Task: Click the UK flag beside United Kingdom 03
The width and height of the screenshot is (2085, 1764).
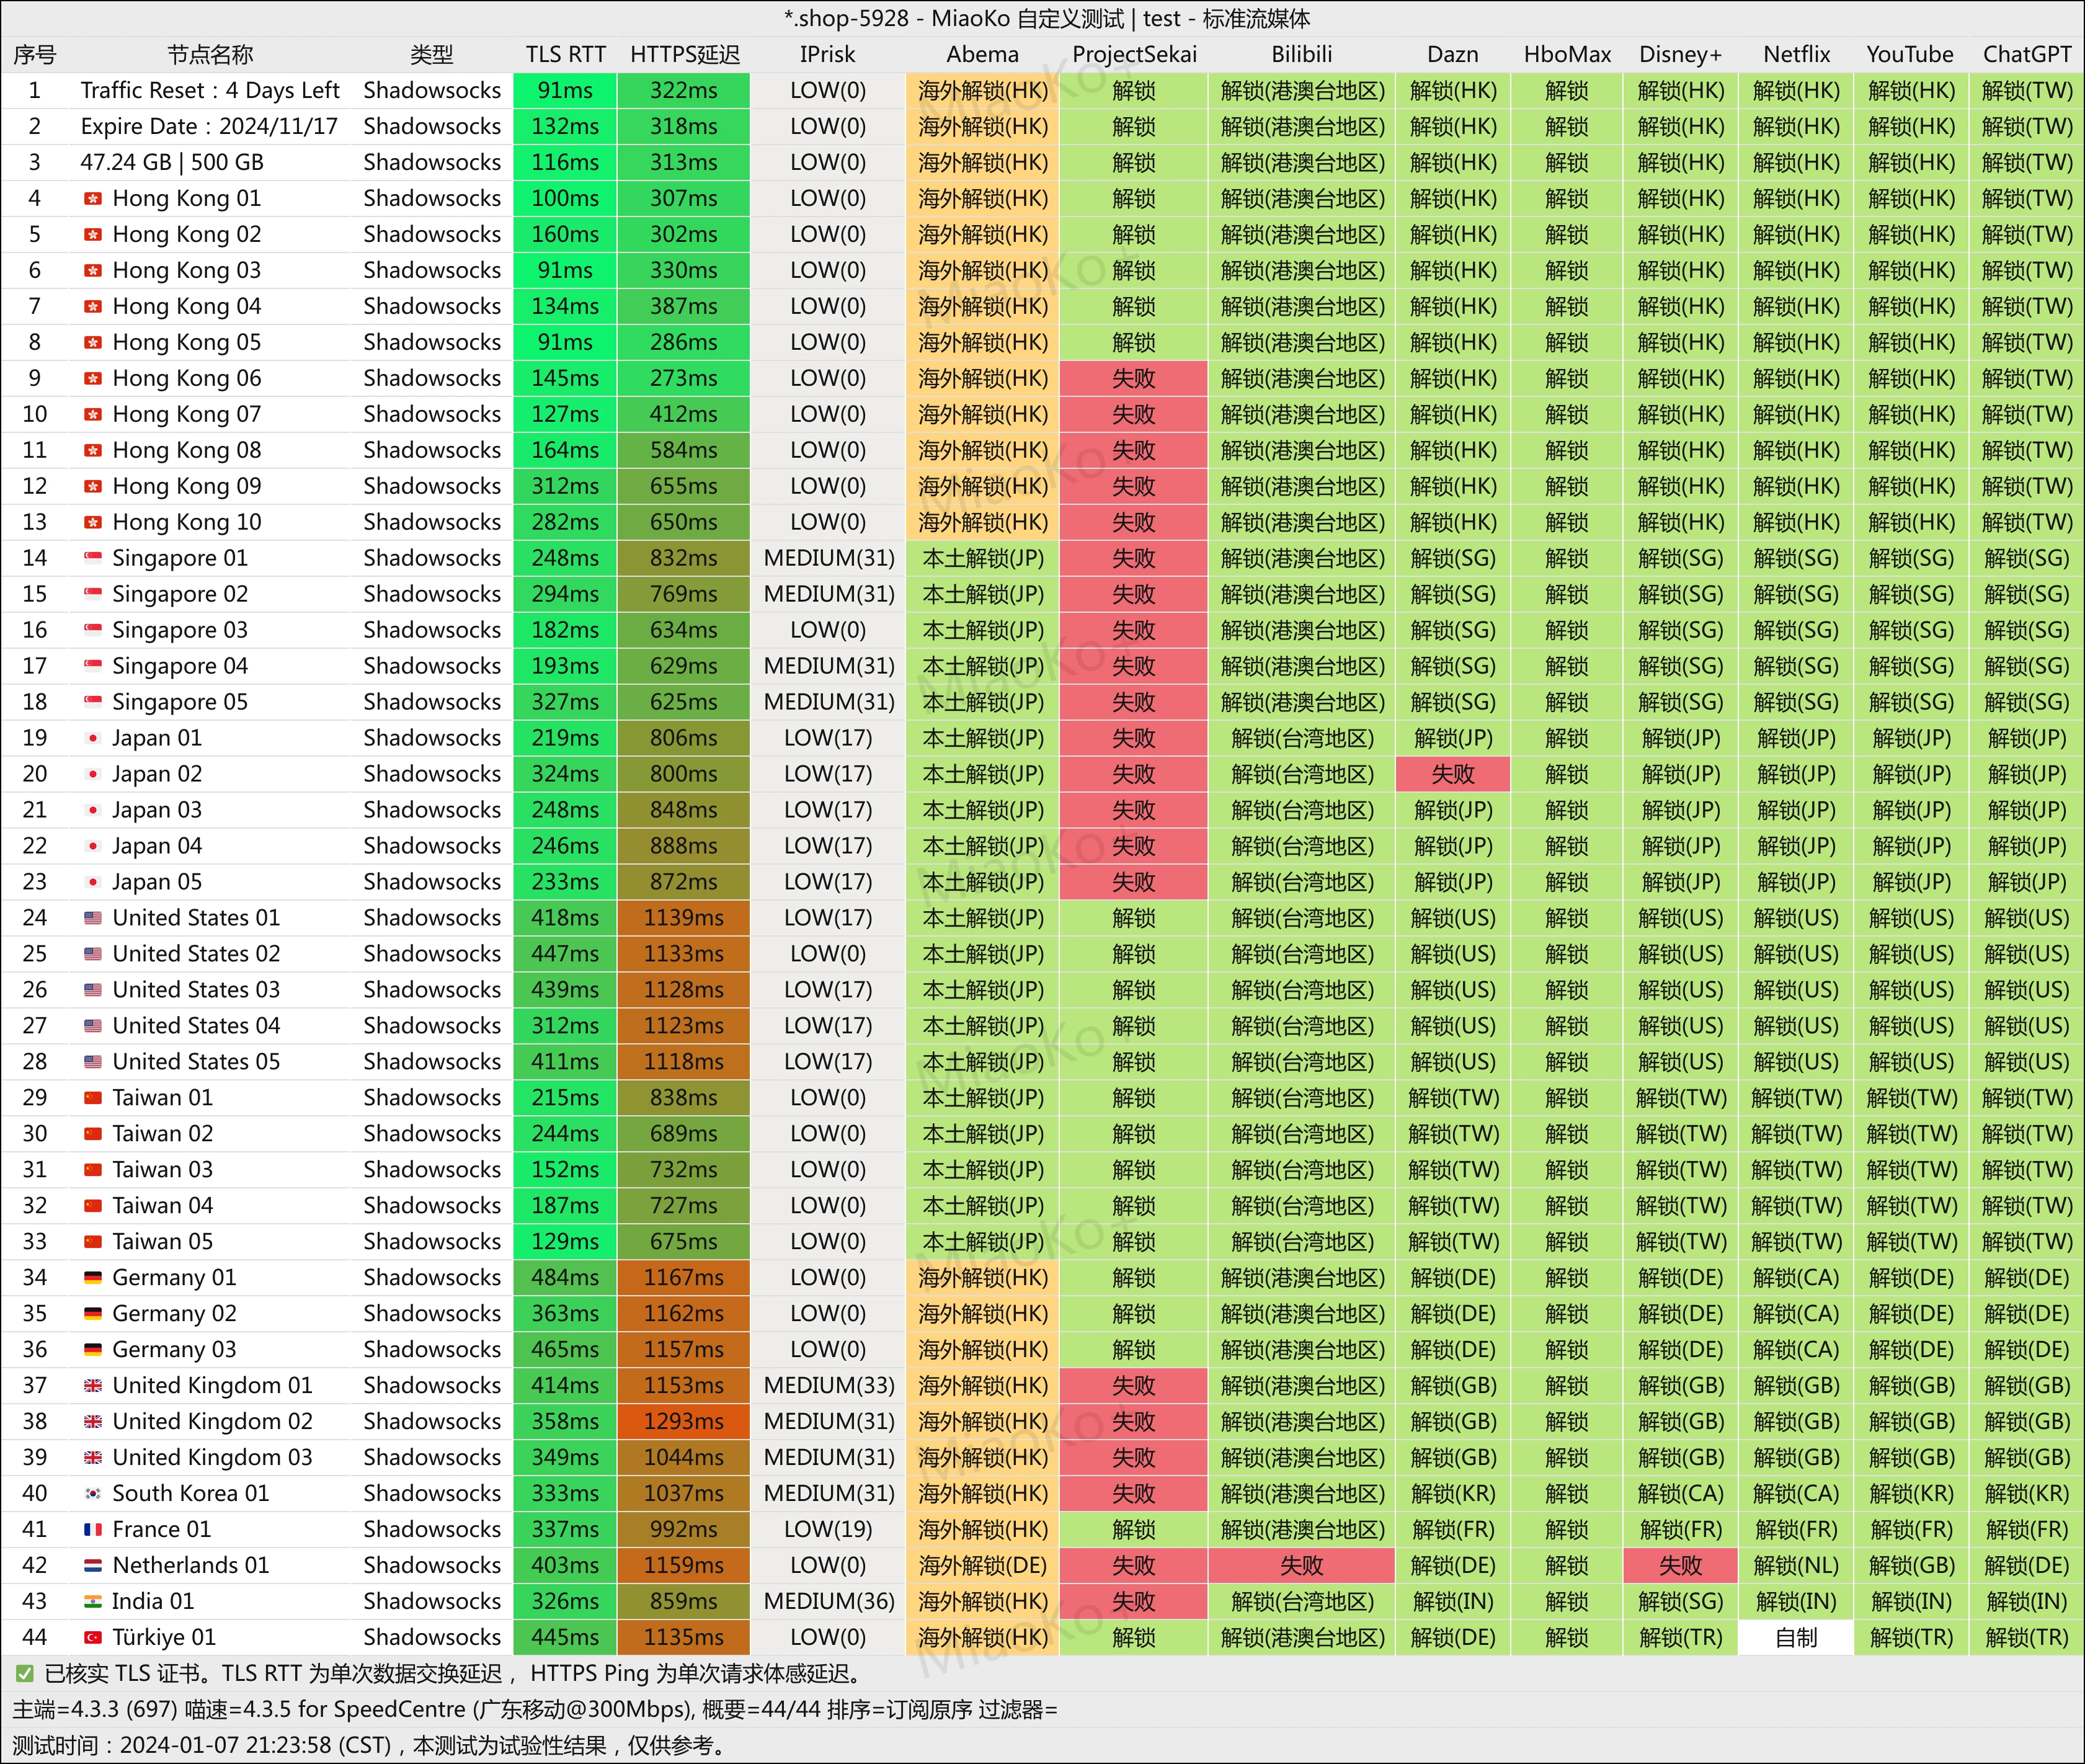Action: 93,1459
